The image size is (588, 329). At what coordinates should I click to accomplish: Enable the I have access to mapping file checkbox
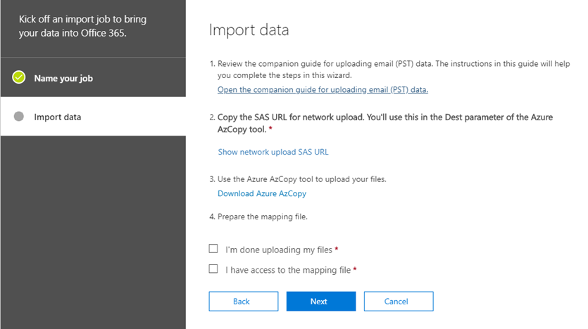(213, 269)
